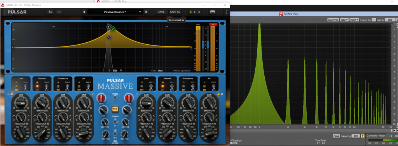
Task: Switch to the B preset slot
Action: (199, 12)
